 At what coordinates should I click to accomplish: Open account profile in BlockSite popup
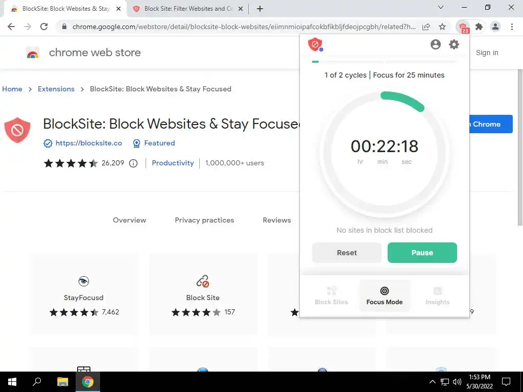coord(435,44)
